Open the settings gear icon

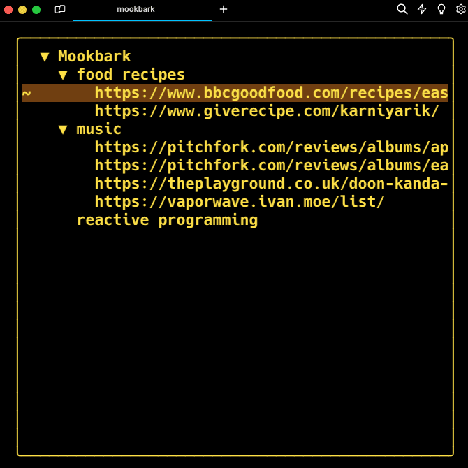pyautogui.click(x=460, y=9)
